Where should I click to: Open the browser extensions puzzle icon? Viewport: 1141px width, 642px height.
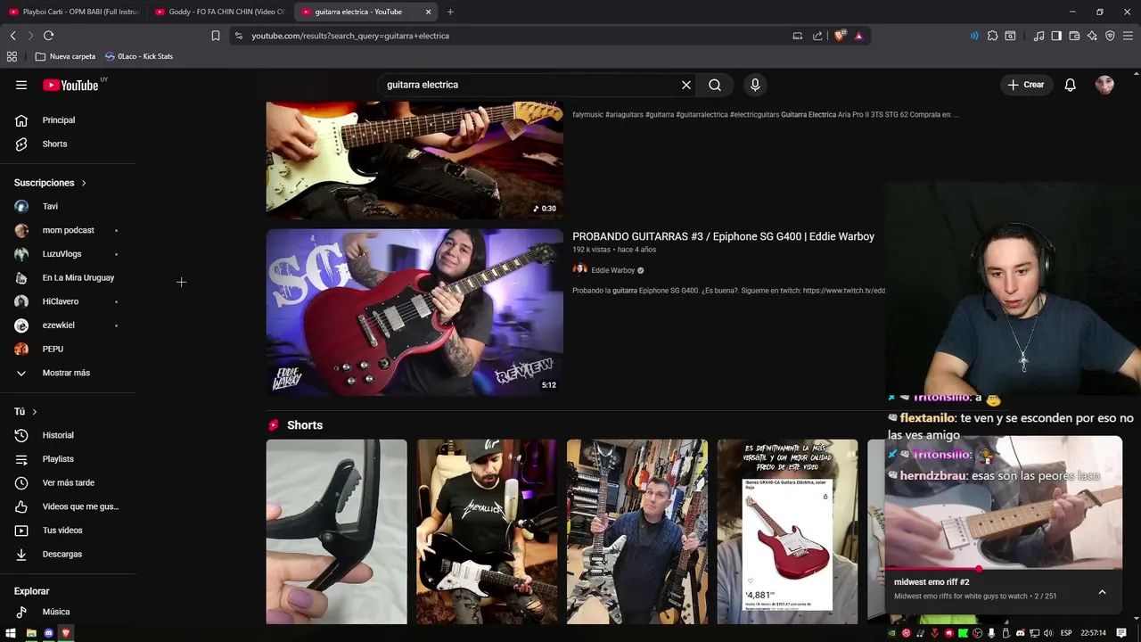992,36
